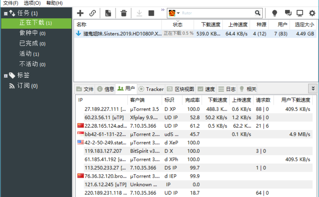Sort torrents by 选定大小 column header

[x=303, y=25]
